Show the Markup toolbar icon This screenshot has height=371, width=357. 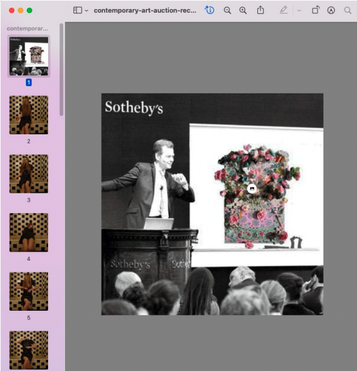point(331,10)
